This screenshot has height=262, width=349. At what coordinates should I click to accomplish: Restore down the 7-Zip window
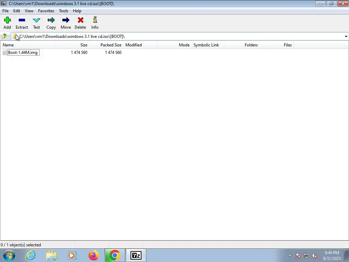tap(332, 3)
